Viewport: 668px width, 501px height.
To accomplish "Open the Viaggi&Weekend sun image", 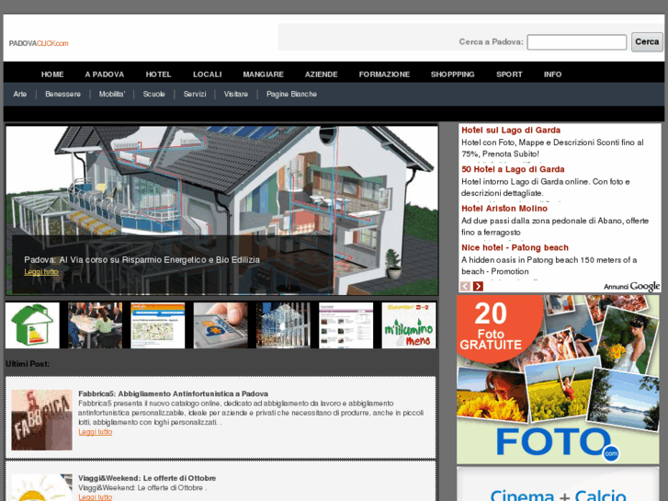I will click(x=41, y=487).
